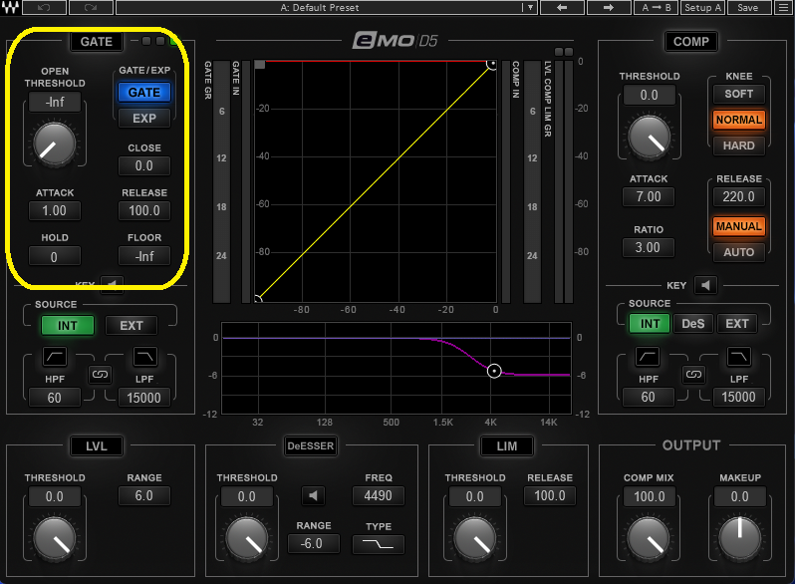Change the DeEsser TYPE filter selector

(x=379, y=544)
